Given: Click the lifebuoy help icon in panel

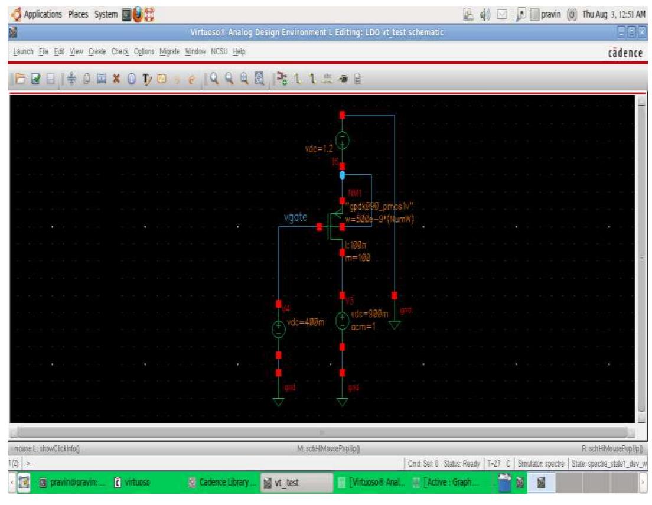Looking at the screenshot, I should tap(149, 15).
